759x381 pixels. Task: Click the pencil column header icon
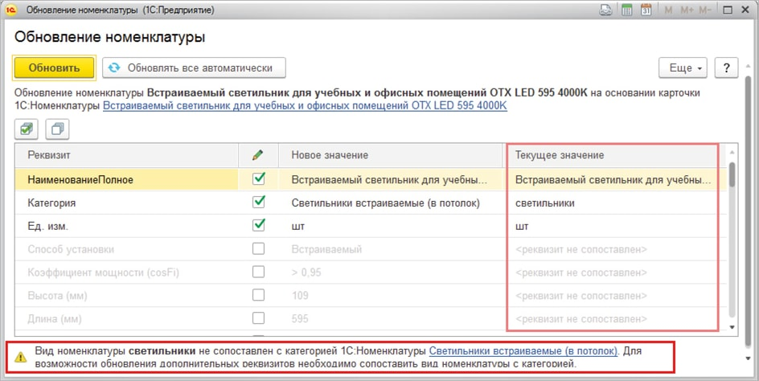(x=257, y=154)
